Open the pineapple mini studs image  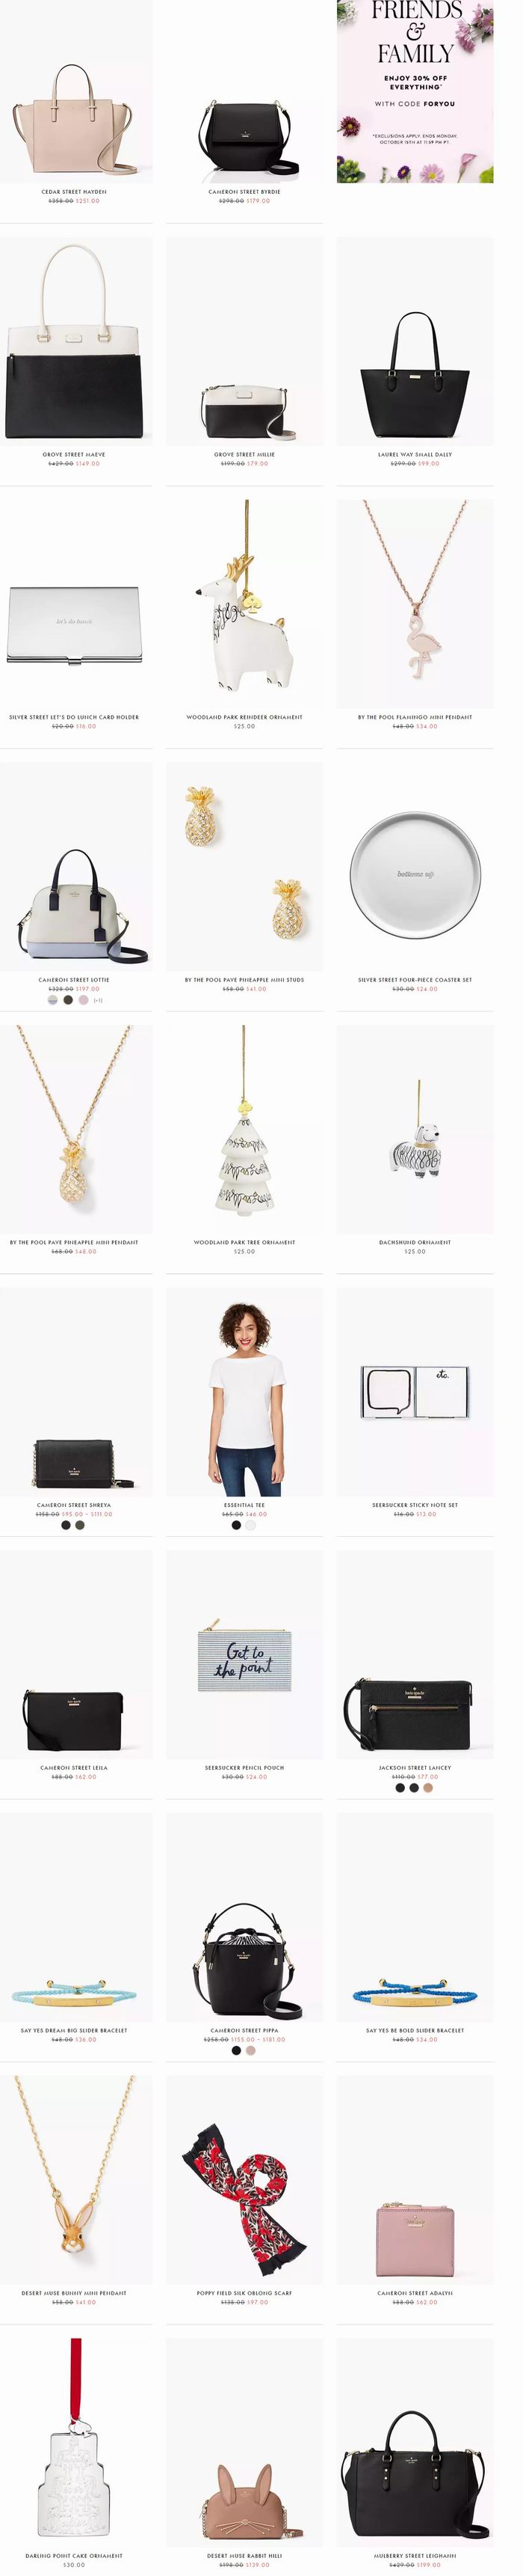244,866
